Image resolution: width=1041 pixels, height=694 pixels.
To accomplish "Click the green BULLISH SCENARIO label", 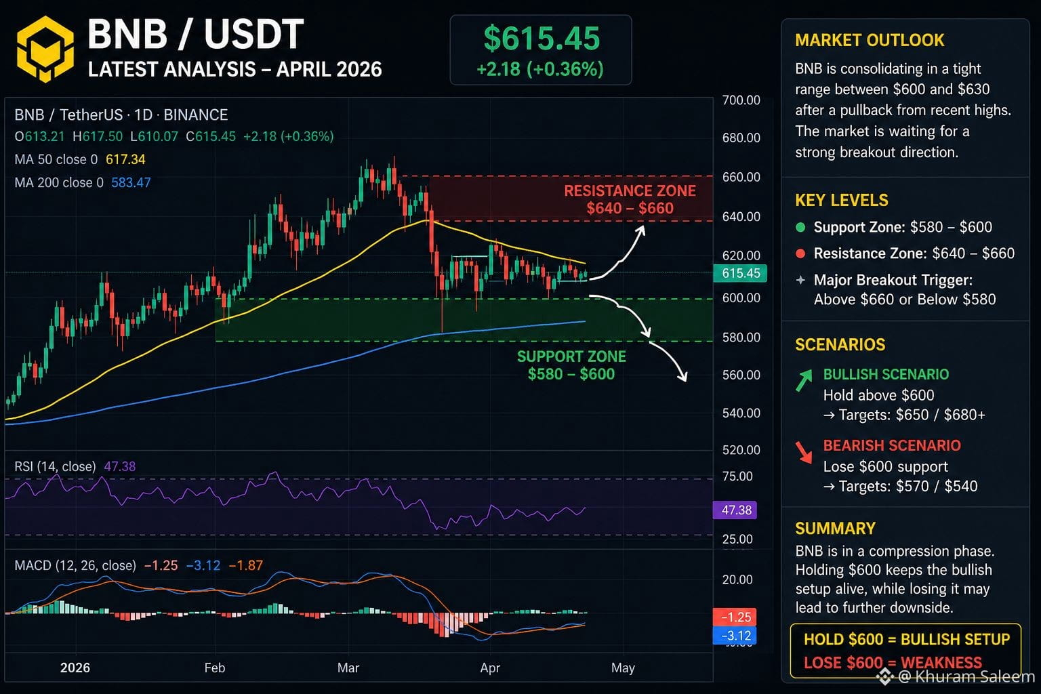I will [x=886, y=374].
